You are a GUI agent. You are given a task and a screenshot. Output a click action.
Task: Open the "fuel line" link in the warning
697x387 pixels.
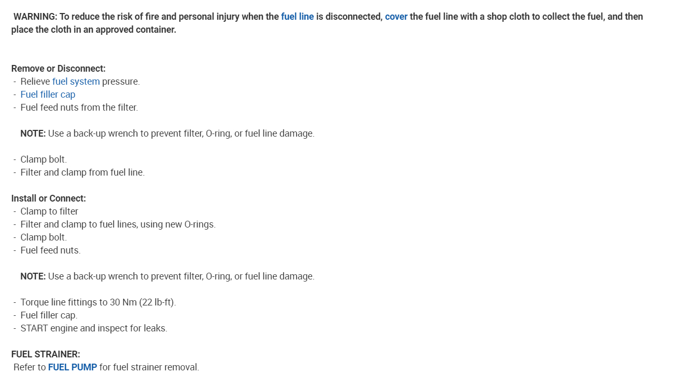[x=297, y=17]
